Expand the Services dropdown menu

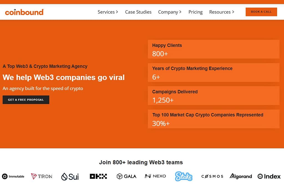108,12
